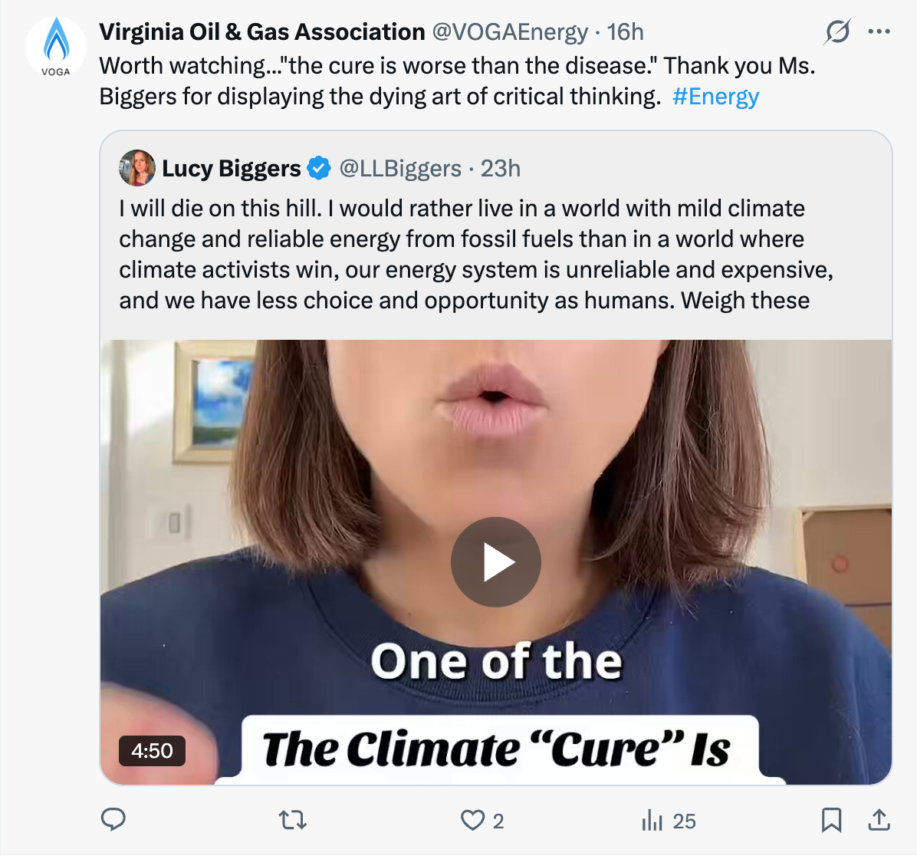Click Lucy Biggers' small profile photo
917x856 pixels.
click(137, 168)
